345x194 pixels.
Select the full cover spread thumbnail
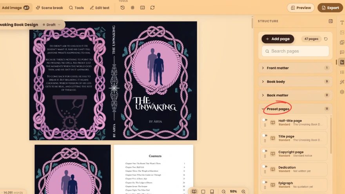[113, 81]
